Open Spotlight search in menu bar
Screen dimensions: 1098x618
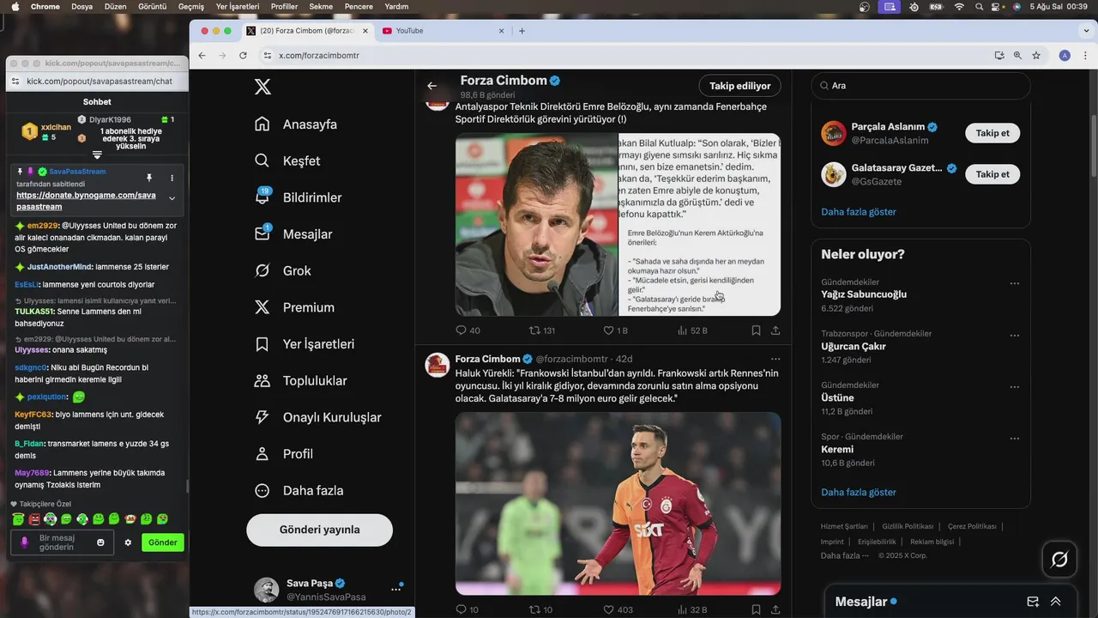click(979, 6)
